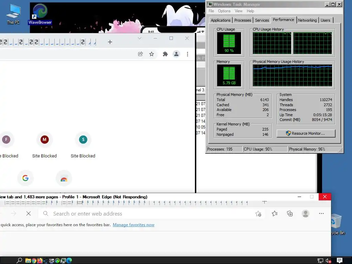Bookmark the page with Chrome's star icon
Screen dimensions: 352x264
click(152, 54)
